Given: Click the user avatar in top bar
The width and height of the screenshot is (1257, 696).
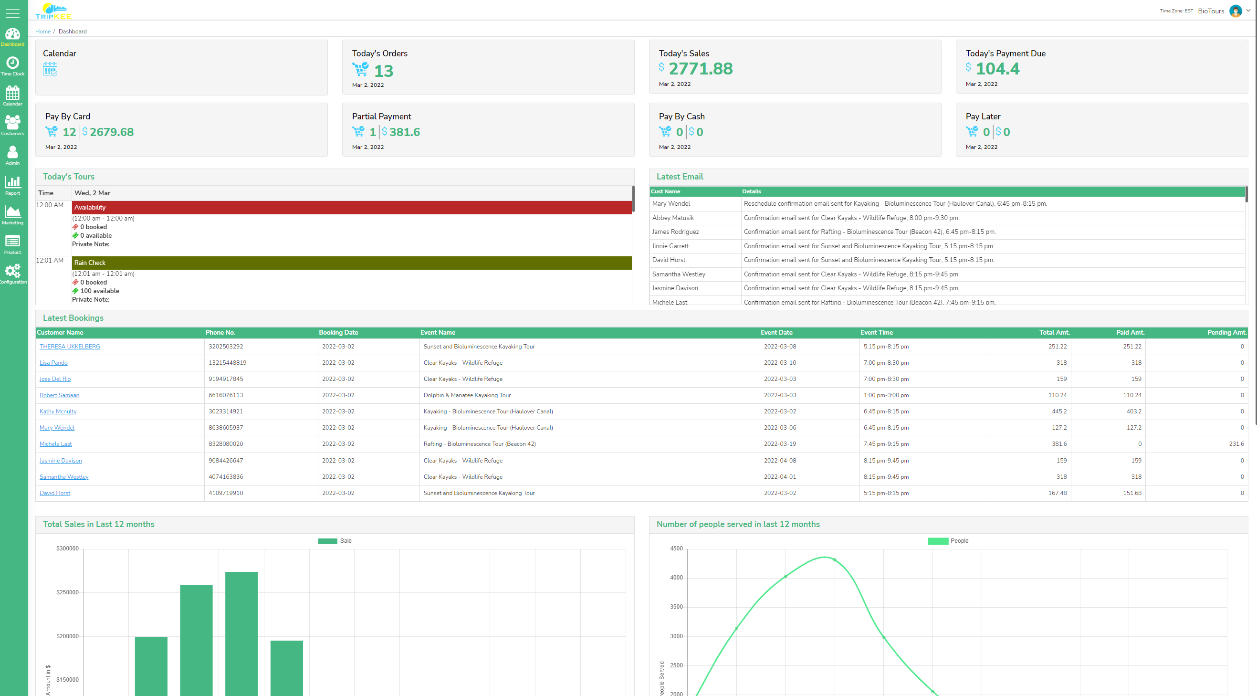Looking at the screenshot, I should (1235, 11).
